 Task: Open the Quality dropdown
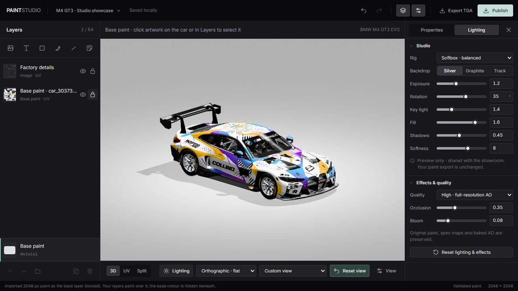[x=475, y=195]
